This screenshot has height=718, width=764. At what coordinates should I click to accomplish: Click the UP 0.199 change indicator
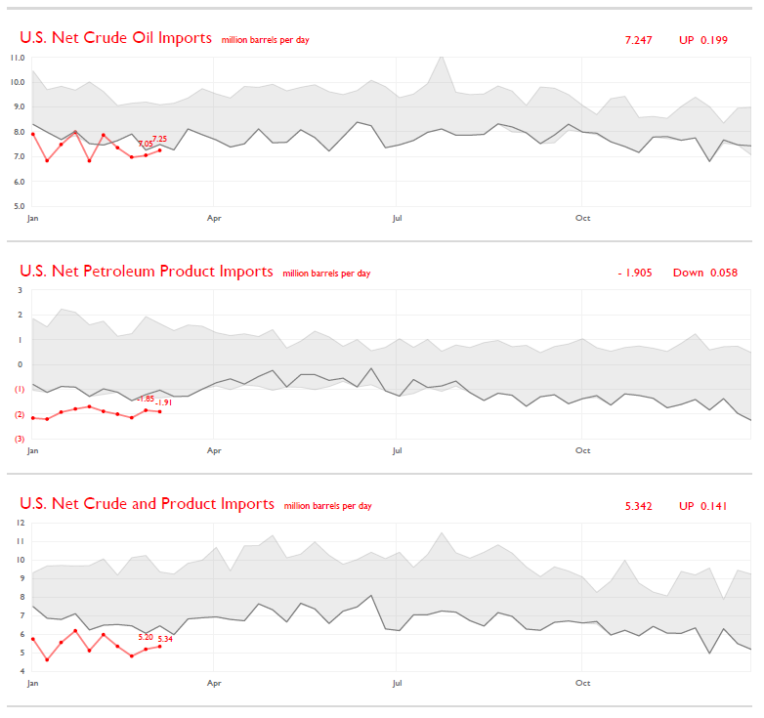[x=703, y=40]
